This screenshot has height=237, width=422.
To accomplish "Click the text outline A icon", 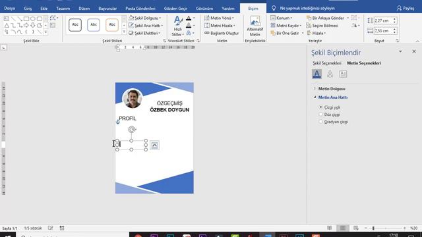I will point(189,26).
